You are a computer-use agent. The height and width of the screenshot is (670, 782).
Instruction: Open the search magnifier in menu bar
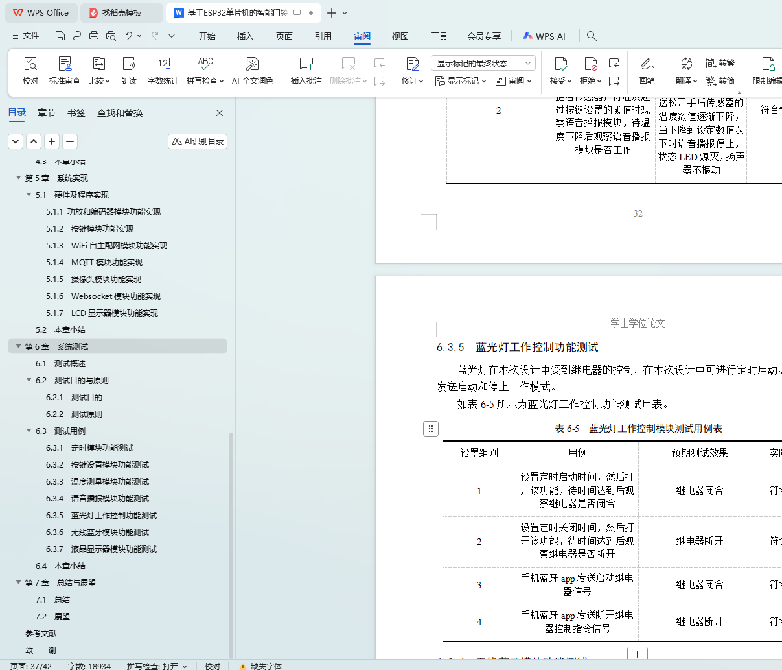pos(592,36)
